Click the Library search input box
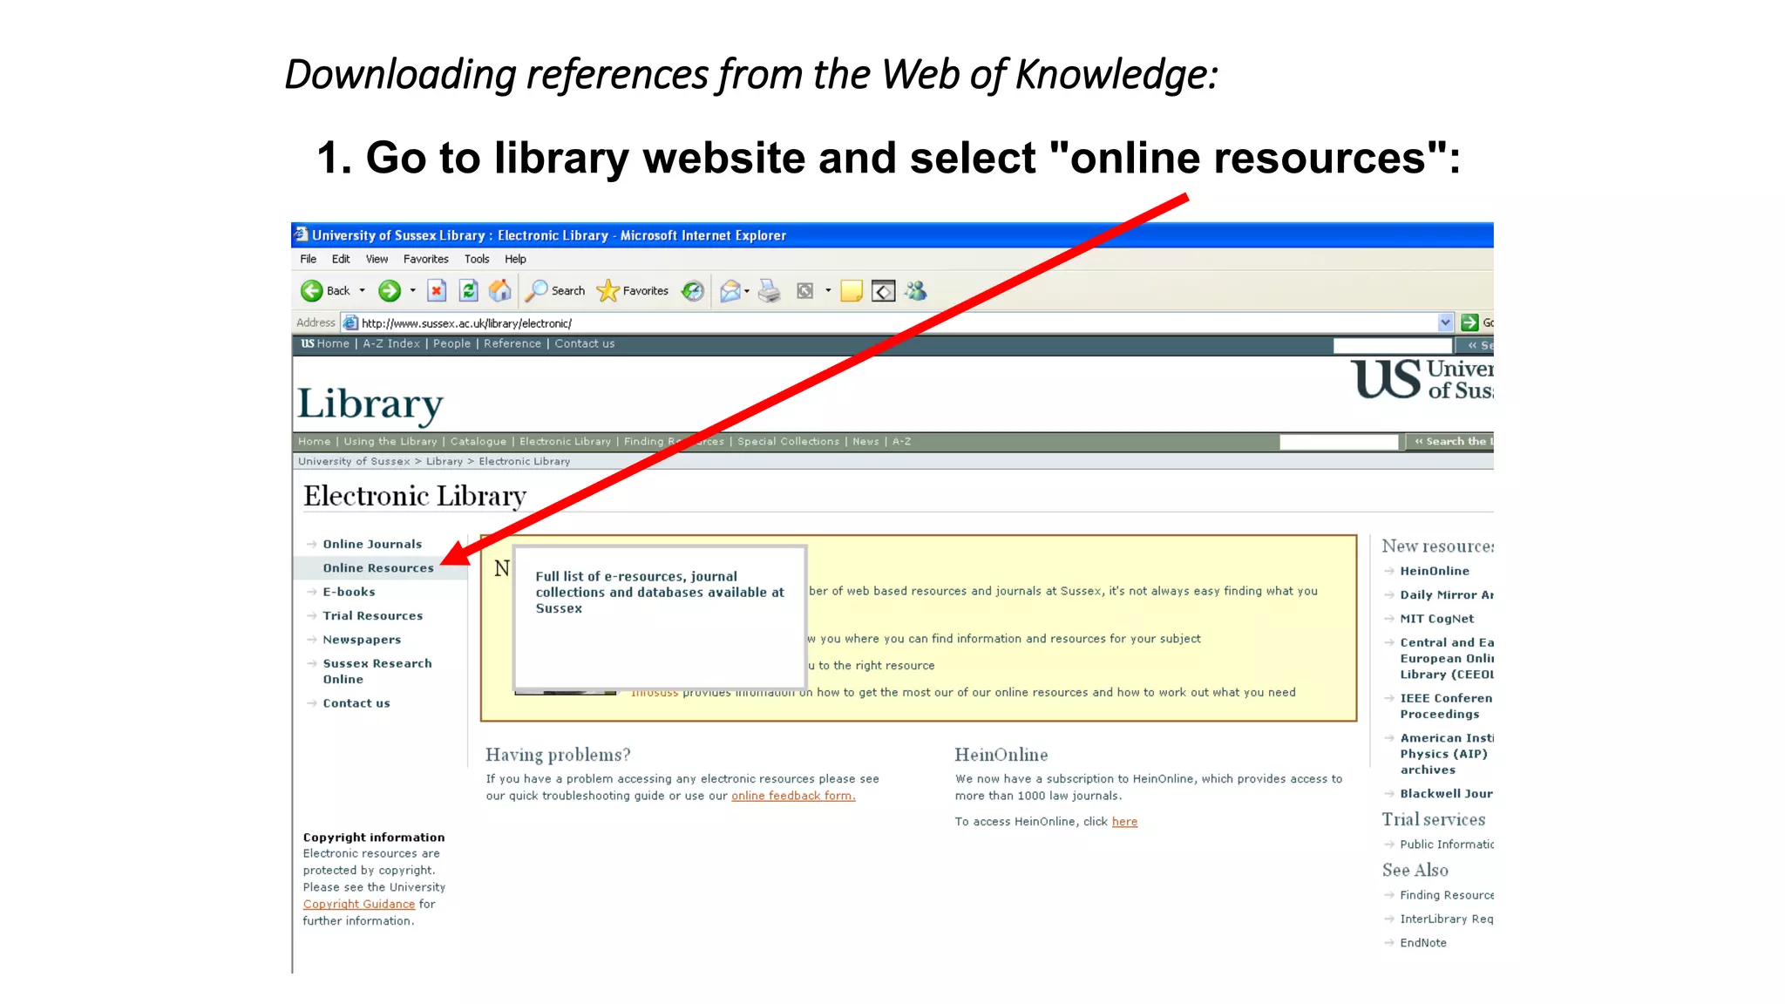The height and width of the screenshot is (1004, 1785). click(x=1339, y=442)
